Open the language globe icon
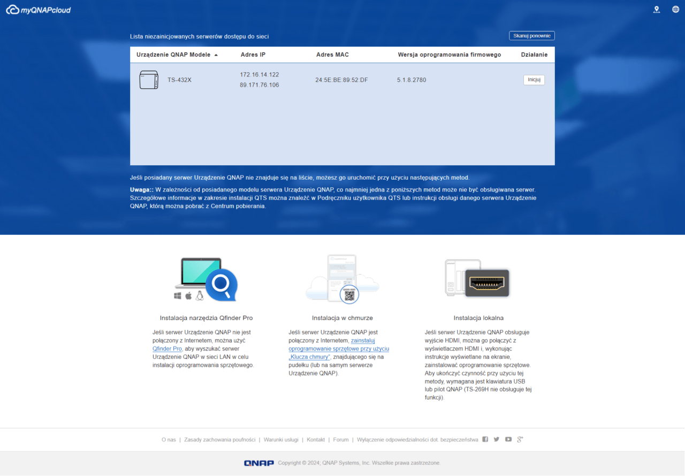 [x=676, y=10]
